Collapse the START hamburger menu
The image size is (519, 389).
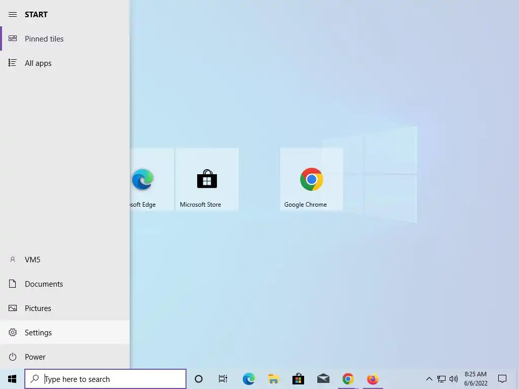point(13,15)
